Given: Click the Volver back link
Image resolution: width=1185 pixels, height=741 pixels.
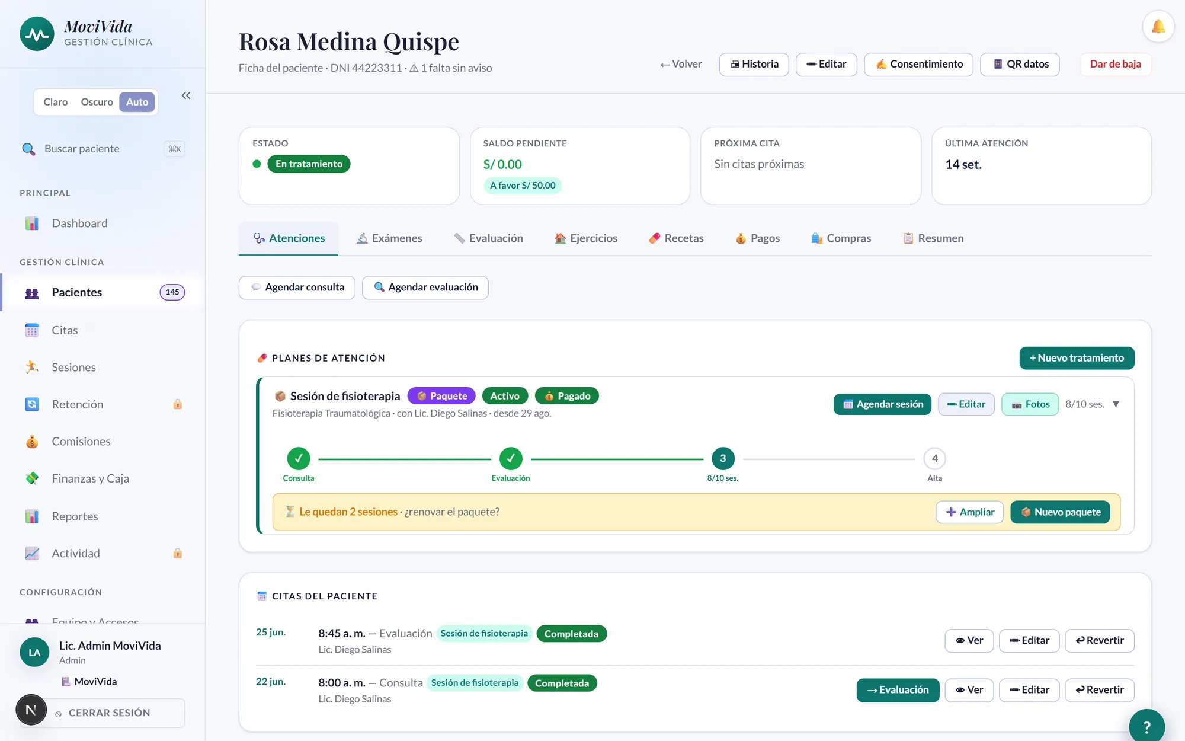Looking at the screenshot, I should [681, 64].
